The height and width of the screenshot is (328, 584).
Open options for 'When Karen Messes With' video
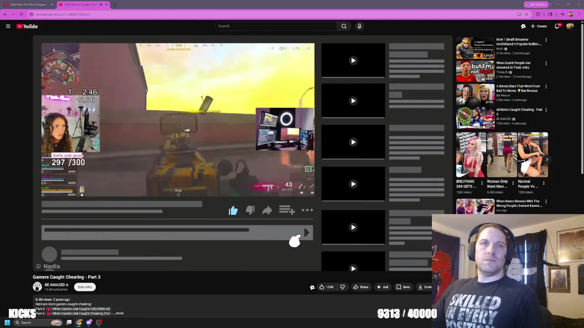546,202
